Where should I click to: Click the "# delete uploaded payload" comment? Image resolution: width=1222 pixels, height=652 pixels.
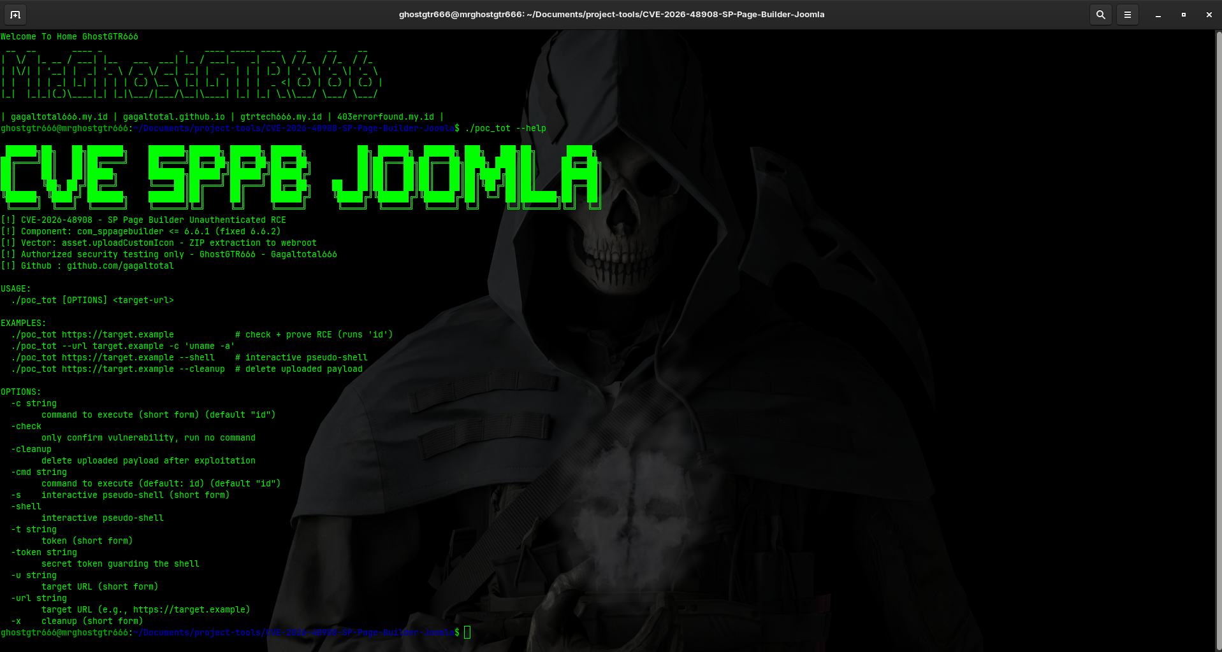click(x=299, y=369)
